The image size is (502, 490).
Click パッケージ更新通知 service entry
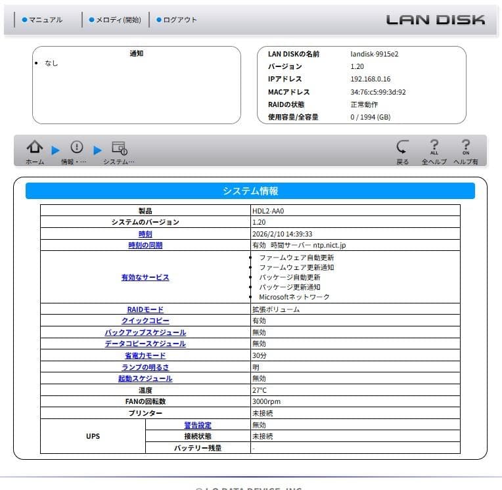tap(290, 287)
